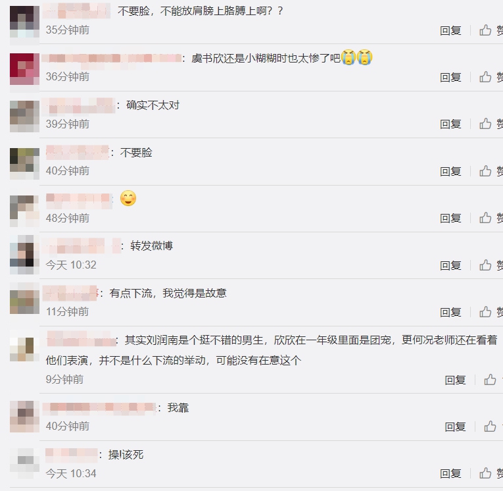Like the smiley emoji comment

tap(485, 218)
